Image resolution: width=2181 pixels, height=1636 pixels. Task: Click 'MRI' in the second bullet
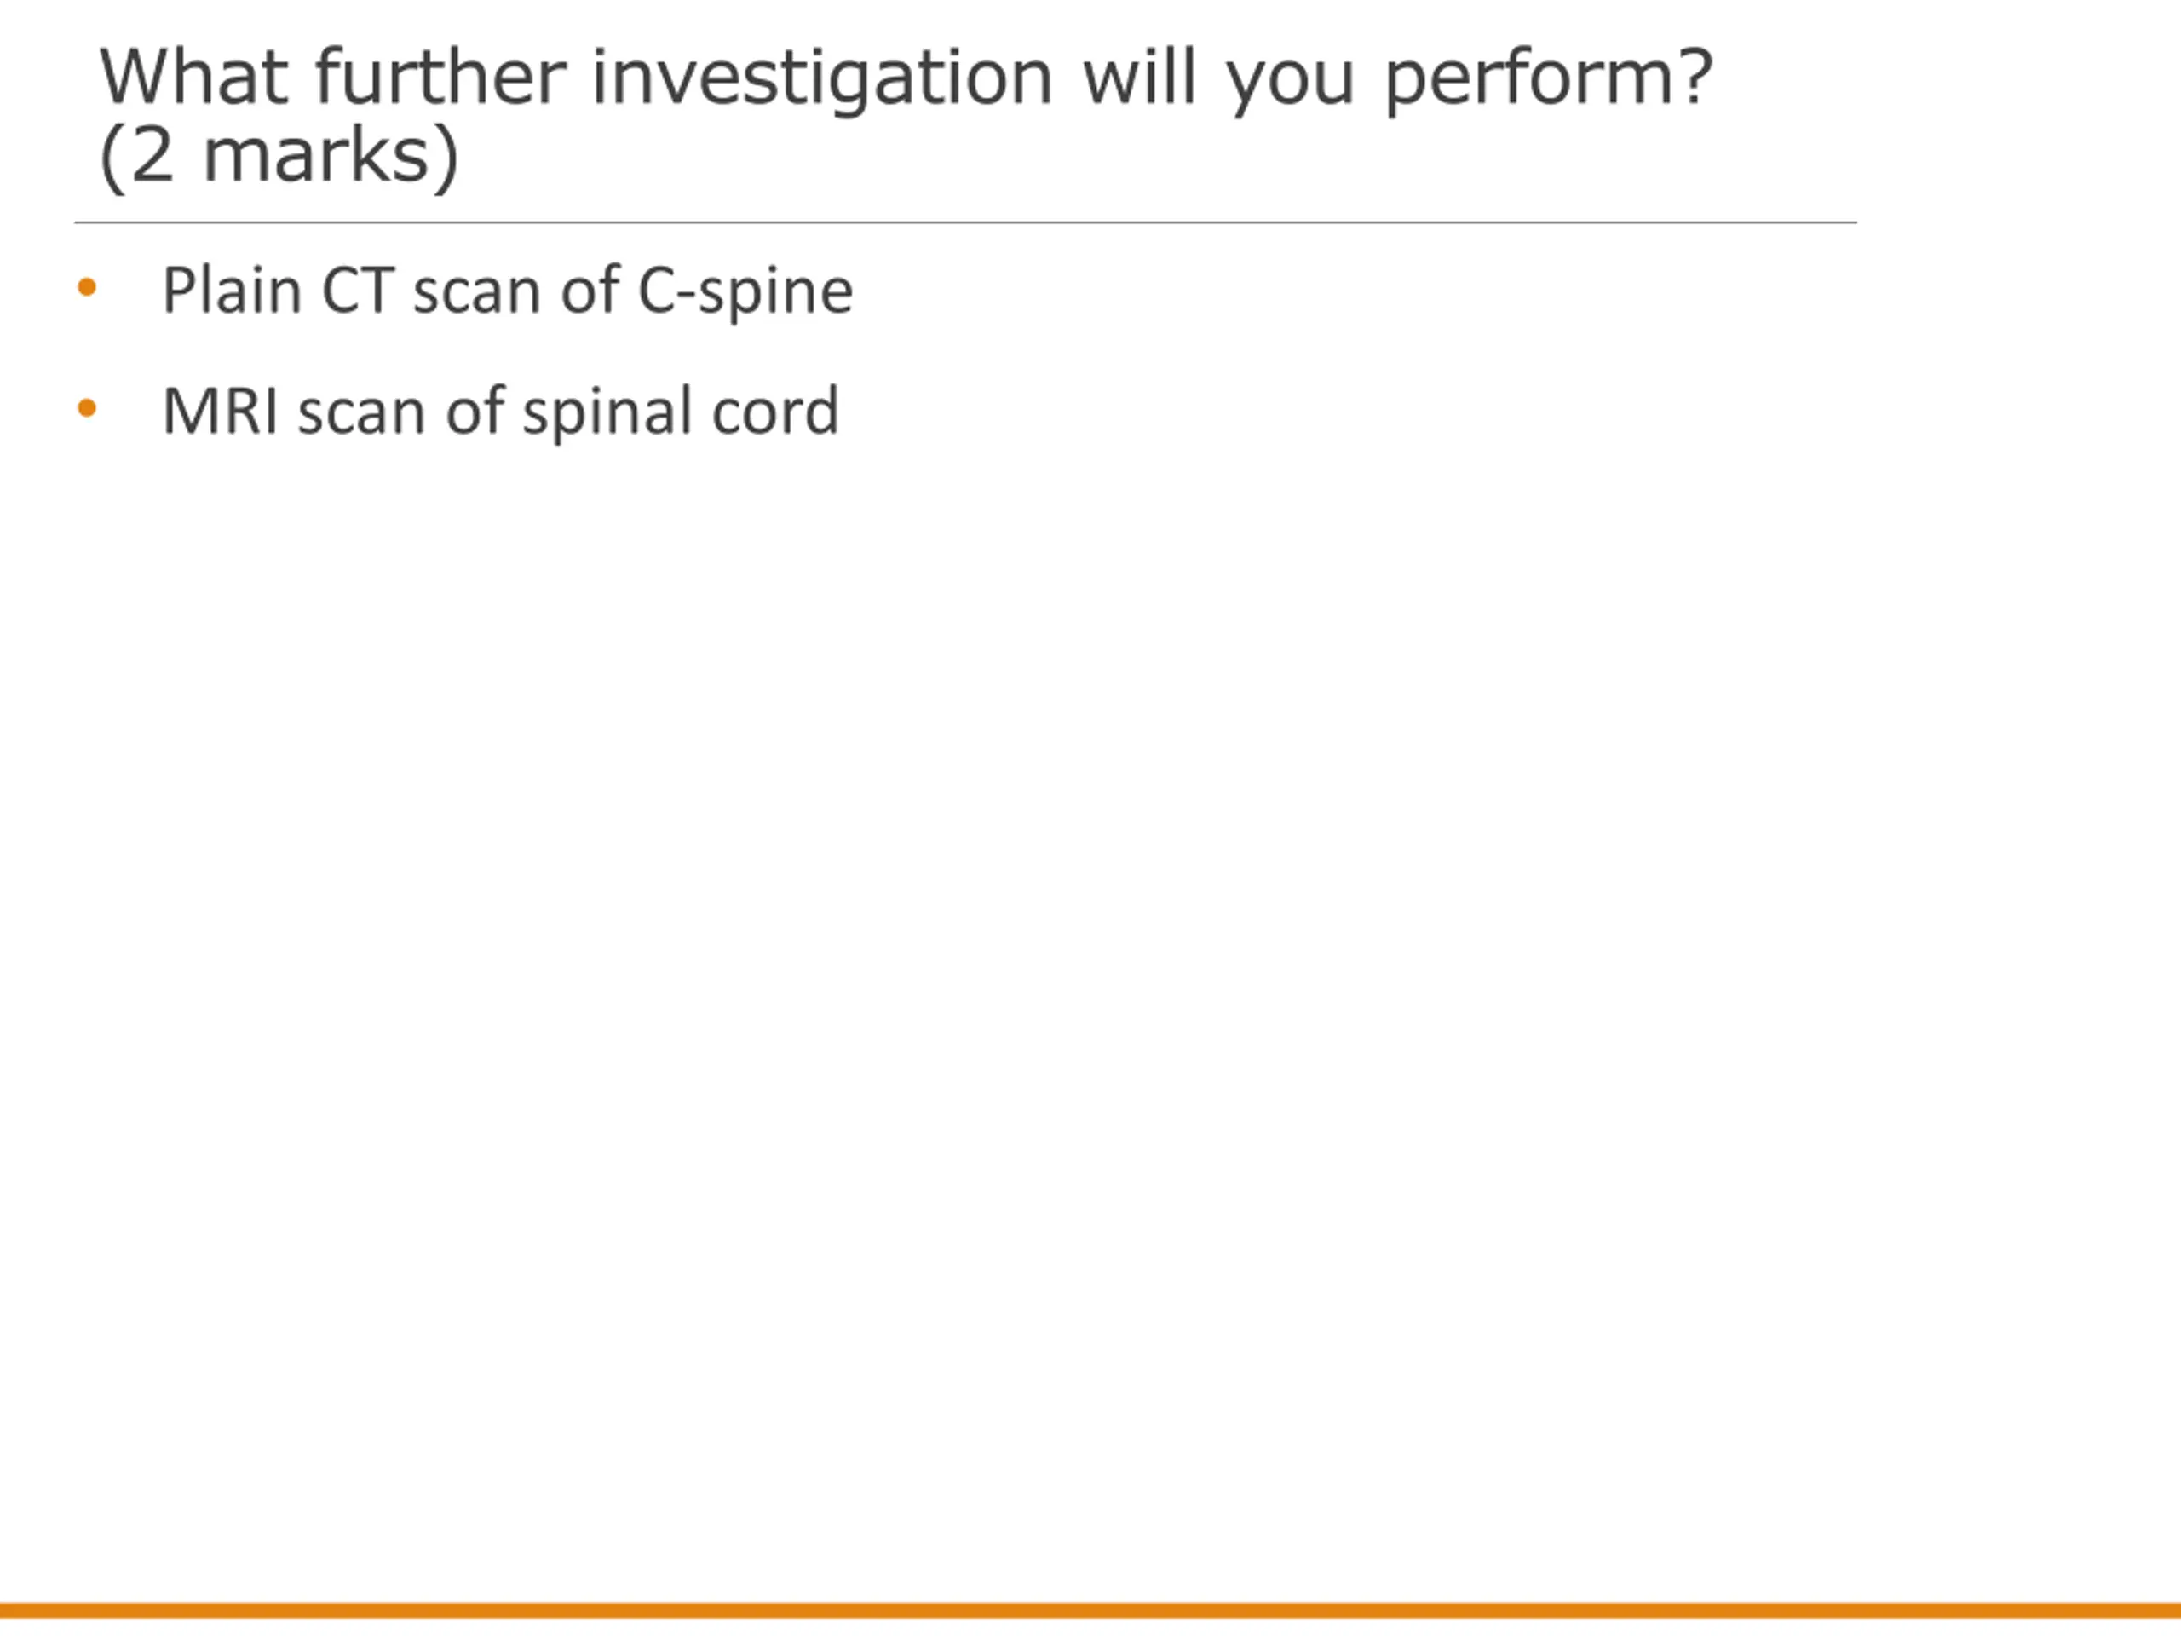[x=220, y=410]
